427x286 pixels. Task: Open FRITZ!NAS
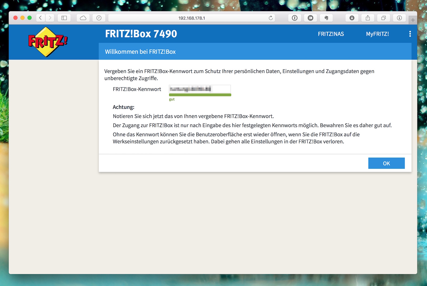331,34
